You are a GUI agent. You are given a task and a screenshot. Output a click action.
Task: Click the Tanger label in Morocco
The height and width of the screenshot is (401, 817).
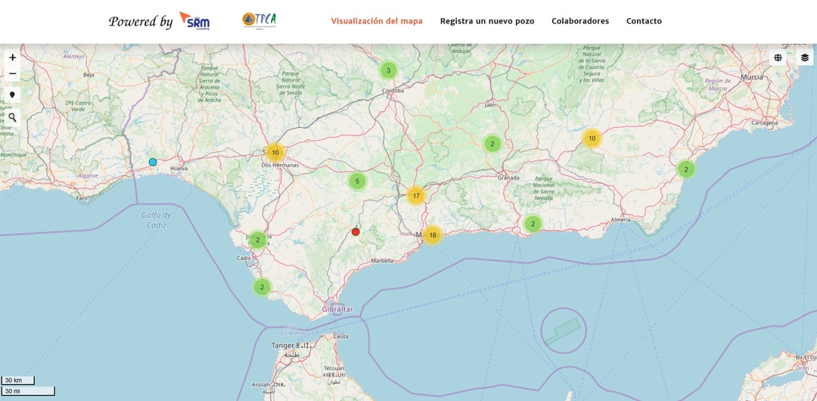click(291, 345)
